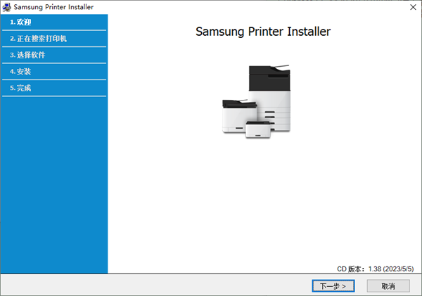The image size is (422, 296).
Task: Select step 4. 安装 in the sidebar
Action: click(54, 72)
